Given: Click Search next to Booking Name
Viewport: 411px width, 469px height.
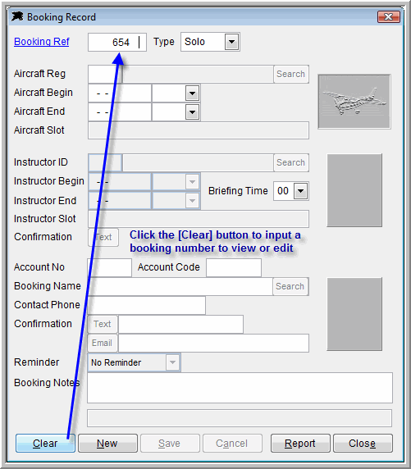Looking at the screenshot, I should click(290, 286).
